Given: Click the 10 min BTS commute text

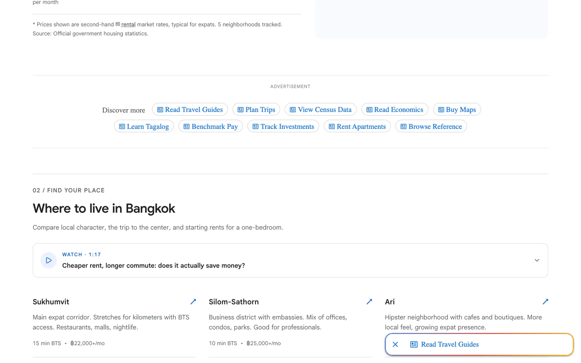Looking at the screenshot, I should (223, 343).
